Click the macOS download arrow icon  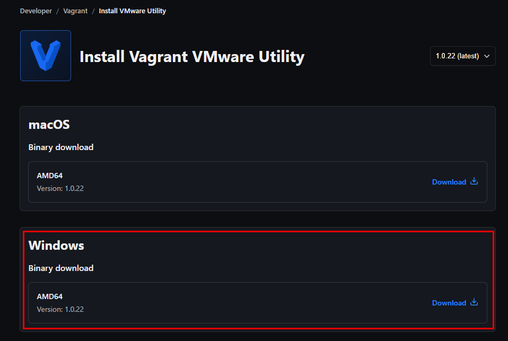click(474, 181)
